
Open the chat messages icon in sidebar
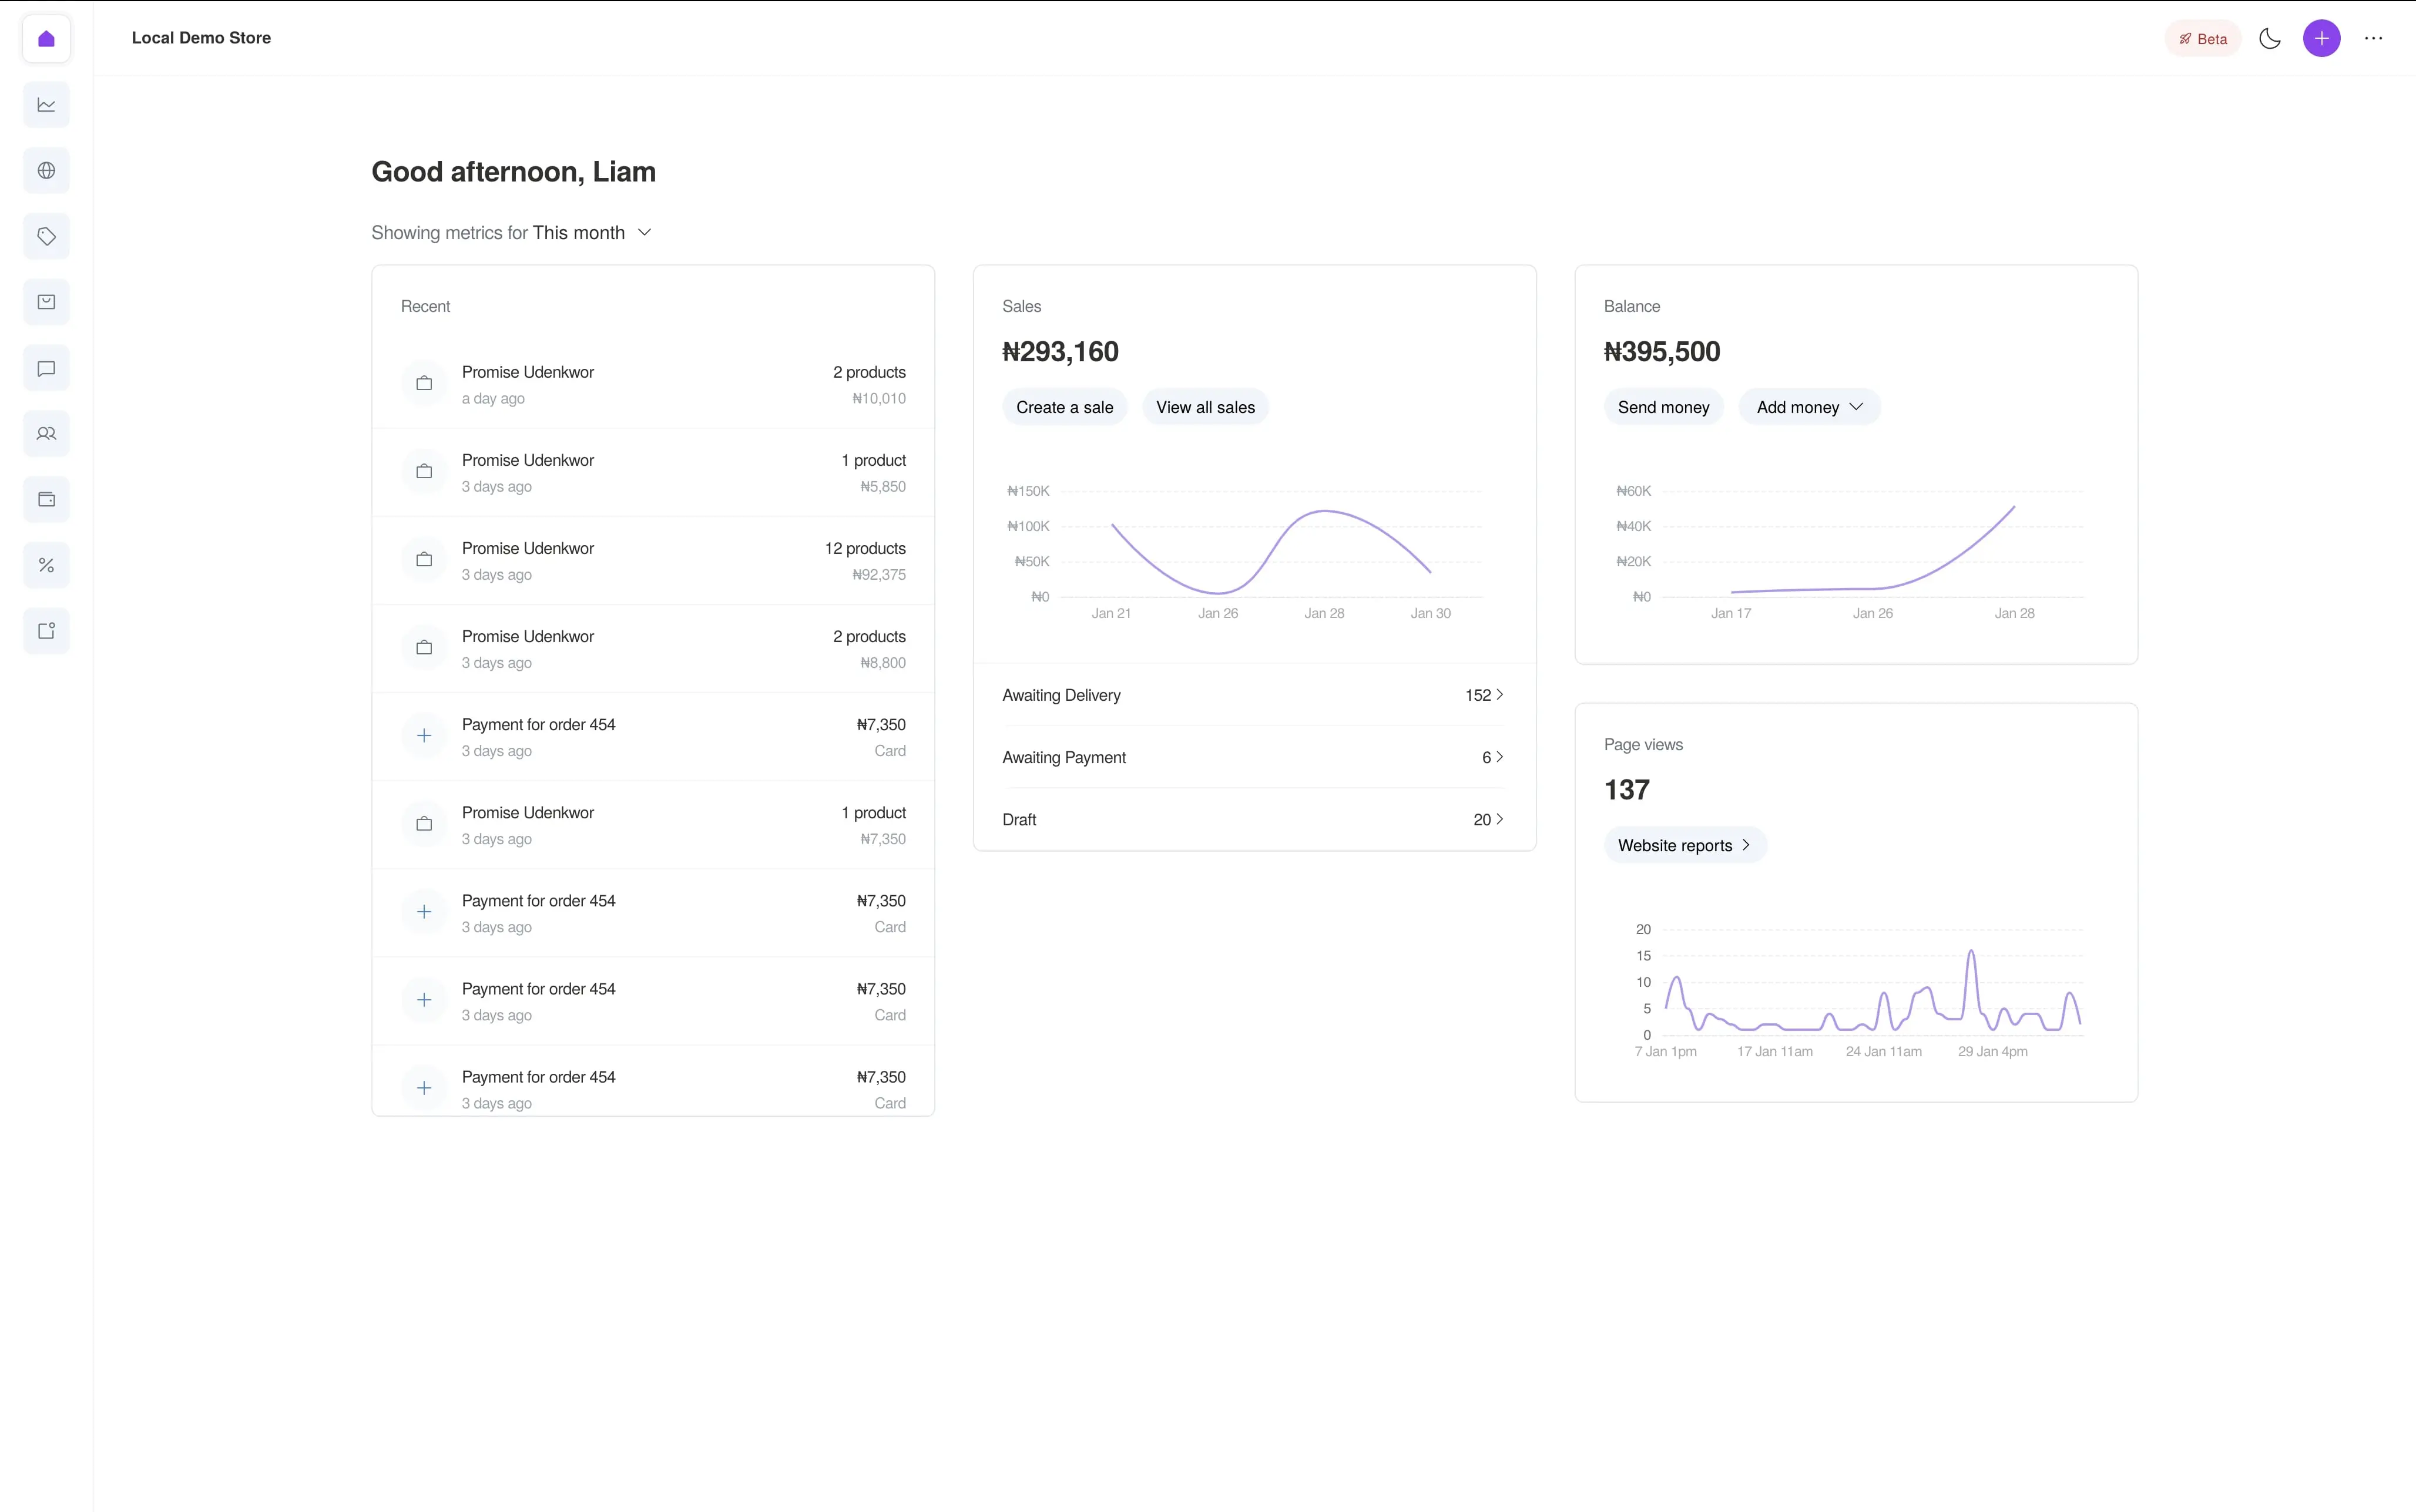46,369
